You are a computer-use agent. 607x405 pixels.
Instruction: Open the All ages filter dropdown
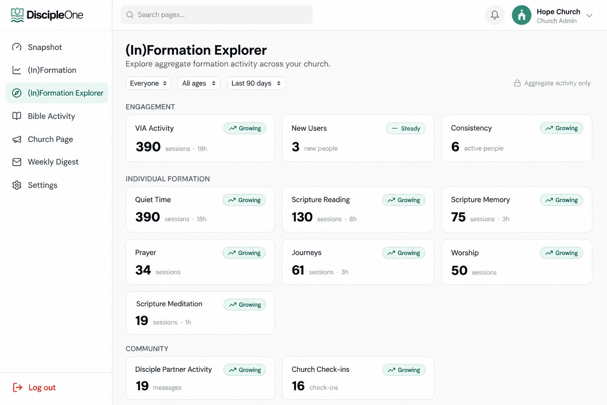(x=199, y=83)
